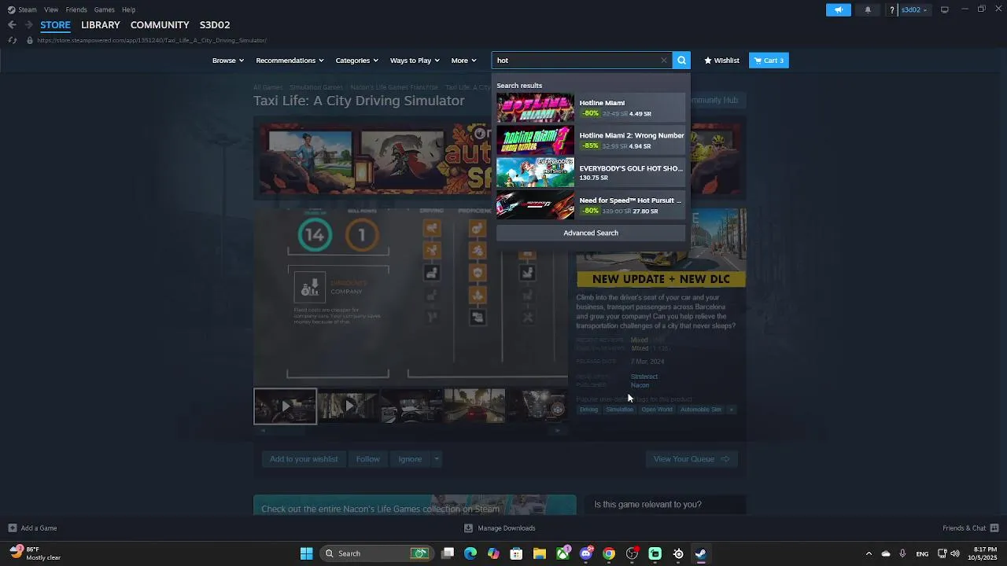The width and height of the screenshot is (1007, 566).
Task: Open Cart 3
Action: coord(769,61)
